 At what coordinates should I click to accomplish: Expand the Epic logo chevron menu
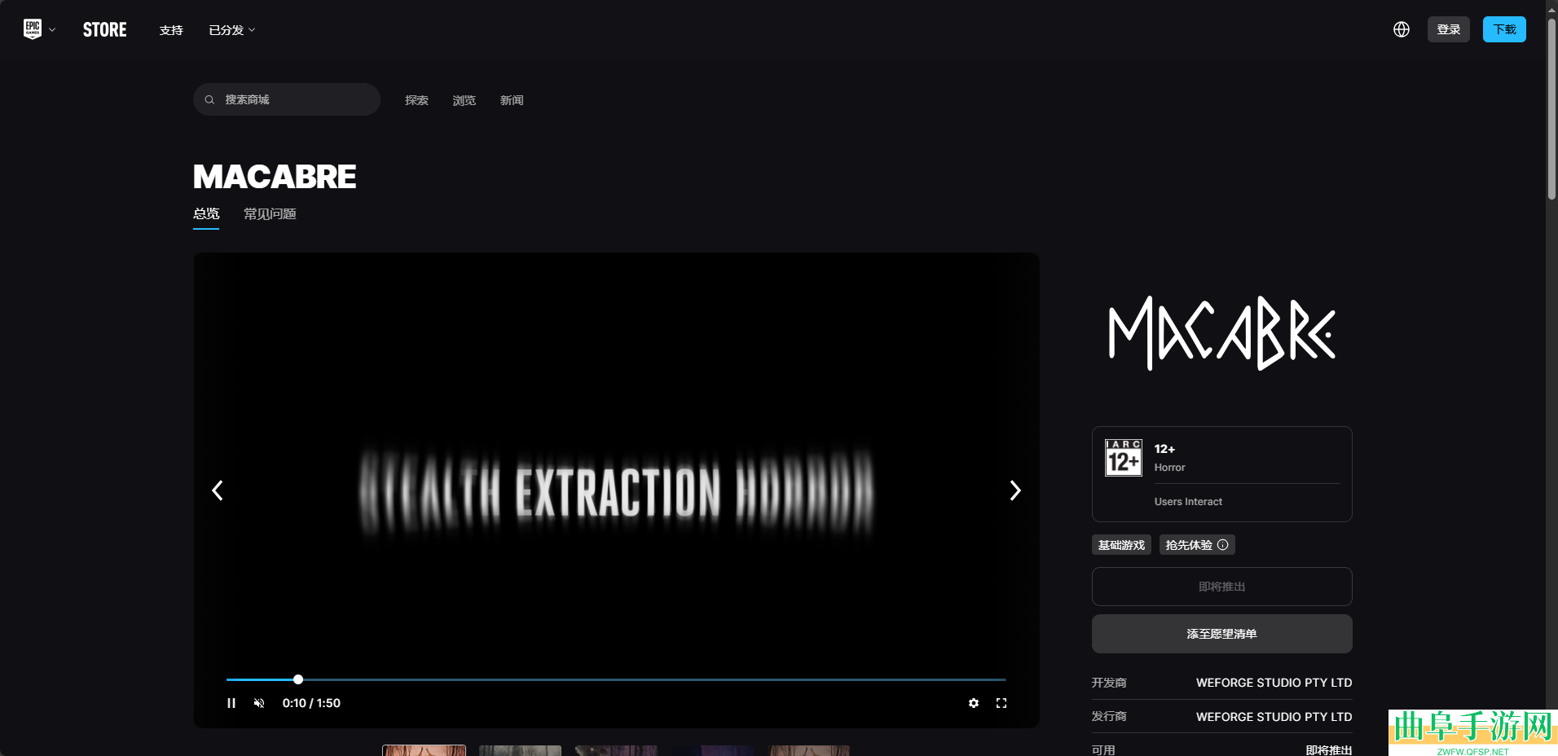(x=52, y=30)
